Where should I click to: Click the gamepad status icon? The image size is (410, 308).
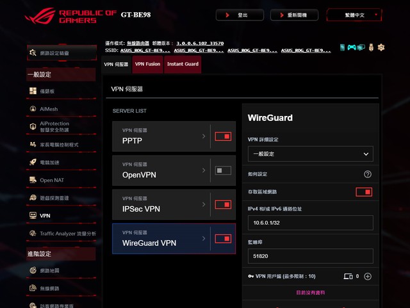point(352,47)
